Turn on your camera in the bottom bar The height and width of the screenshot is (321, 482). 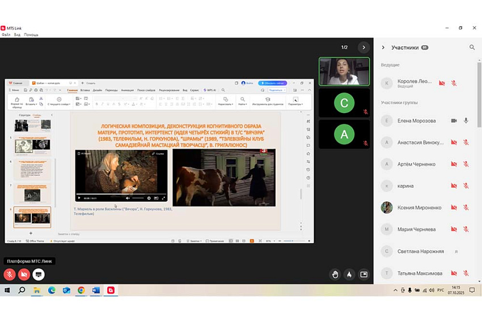(24, 274)
